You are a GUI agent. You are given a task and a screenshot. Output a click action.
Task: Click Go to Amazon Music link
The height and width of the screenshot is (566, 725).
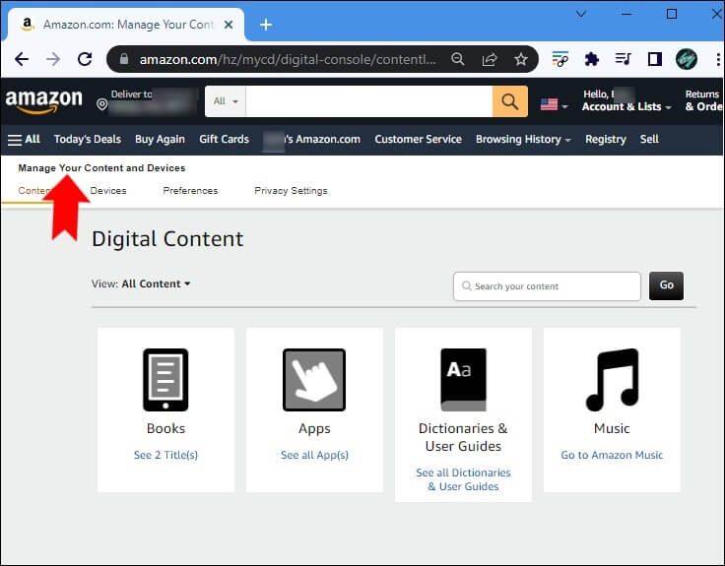pos(612,455)
